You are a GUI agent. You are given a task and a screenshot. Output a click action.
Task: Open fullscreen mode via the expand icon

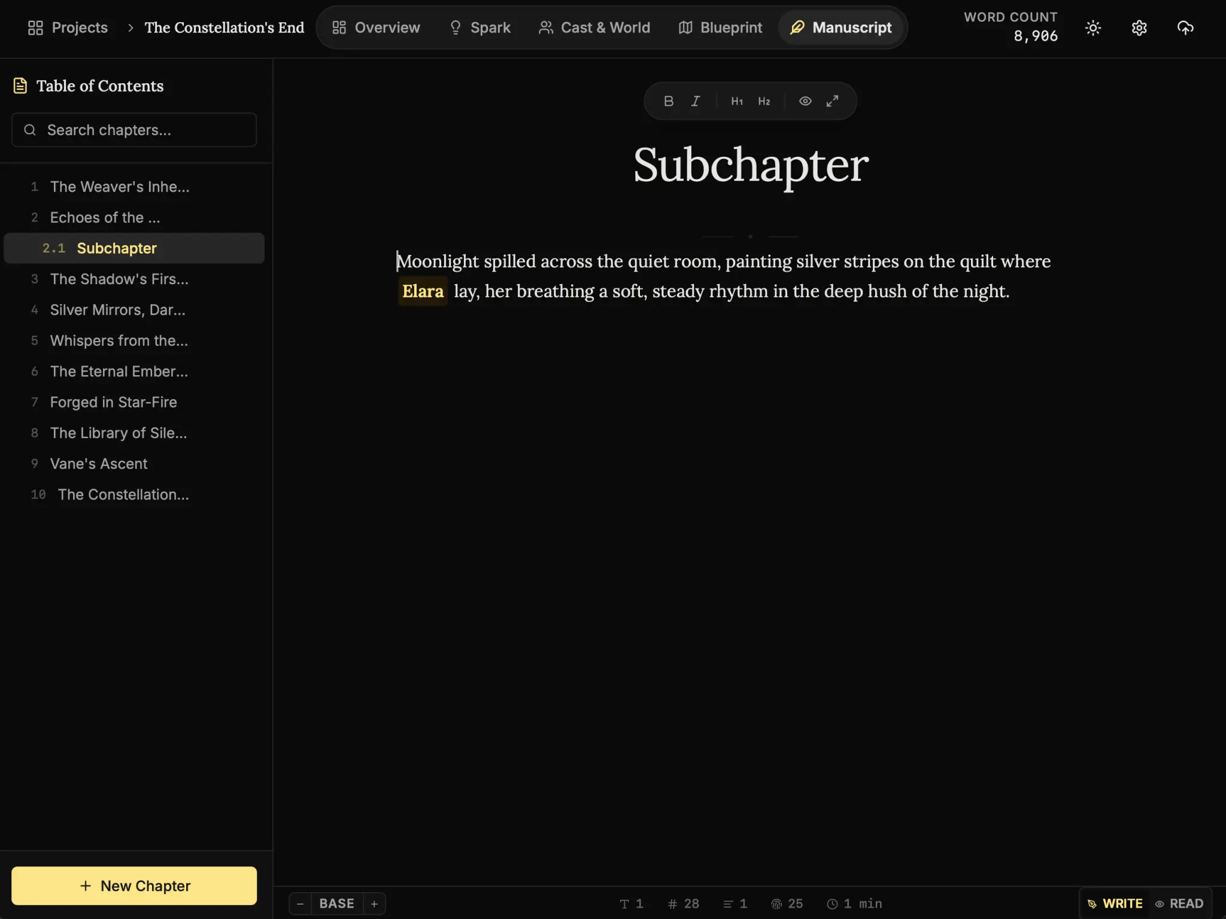click(832, 101)
